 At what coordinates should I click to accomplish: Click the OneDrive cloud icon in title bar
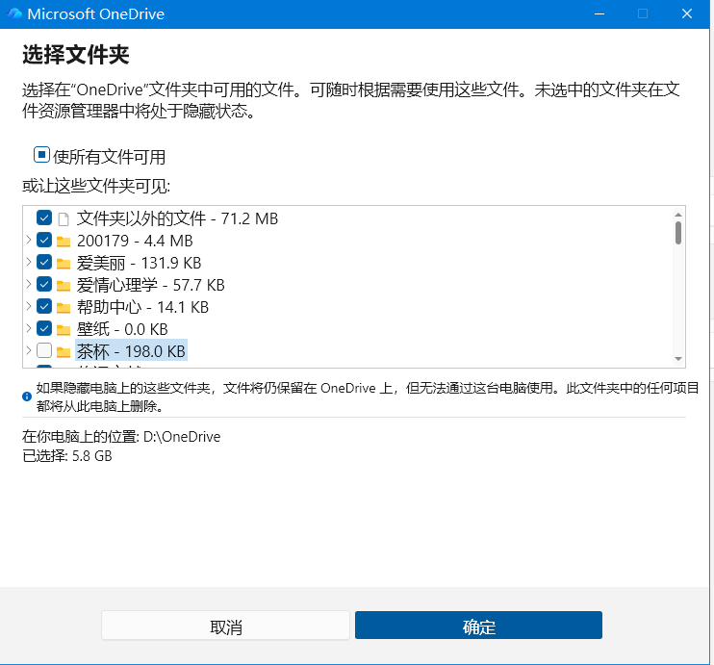point(14,13)
